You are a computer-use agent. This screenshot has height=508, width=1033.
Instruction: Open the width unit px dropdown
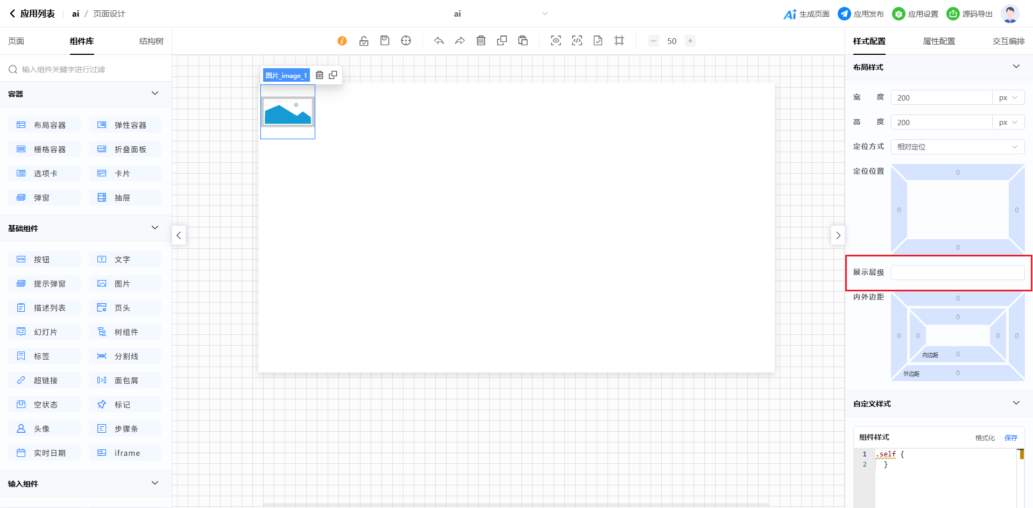pyautogui.click(x=1008, y=98)
